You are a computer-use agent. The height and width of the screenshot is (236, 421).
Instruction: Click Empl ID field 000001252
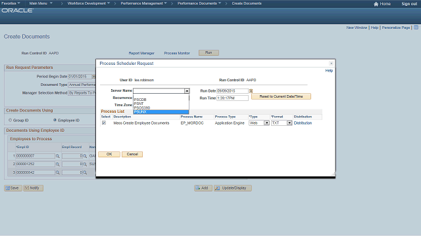pyautogui.click(x=36, y=165)
